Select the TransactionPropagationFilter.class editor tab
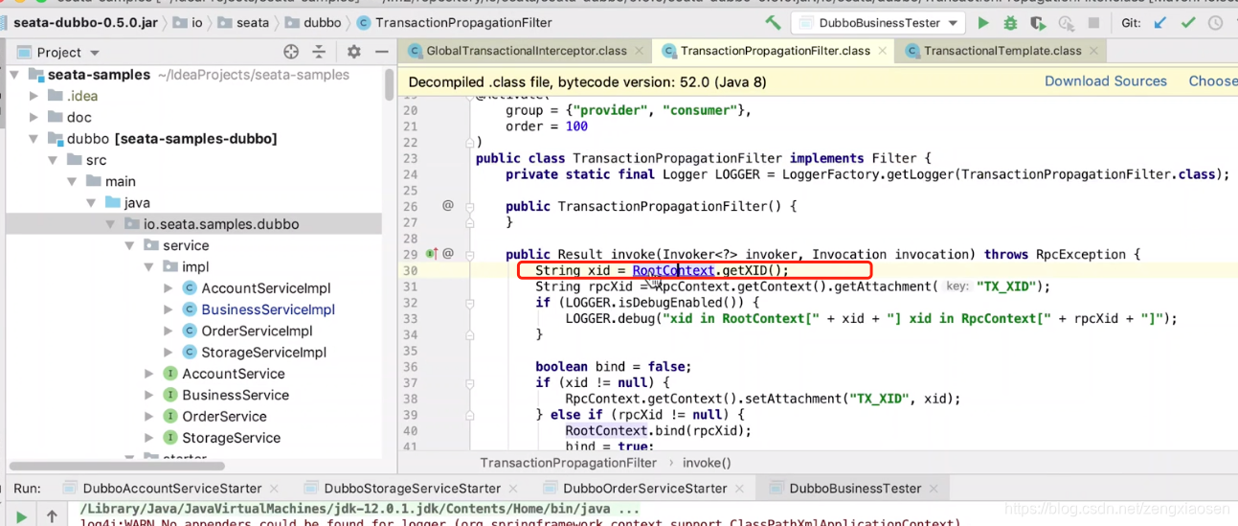1238x526 pixels. [x=776, y=51]
